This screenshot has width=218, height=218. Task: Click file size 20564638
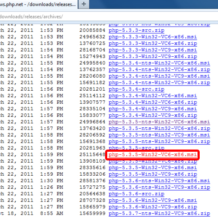(x=92, y=194)
